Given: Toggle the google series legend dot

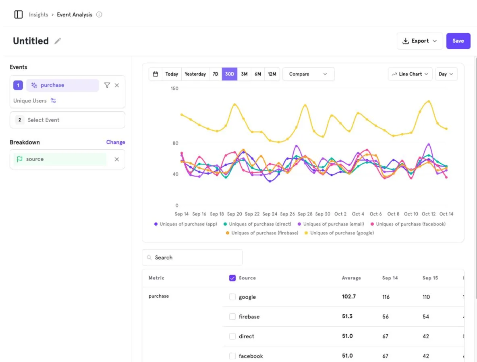Looking at the screenshot, I should [306, 233].
